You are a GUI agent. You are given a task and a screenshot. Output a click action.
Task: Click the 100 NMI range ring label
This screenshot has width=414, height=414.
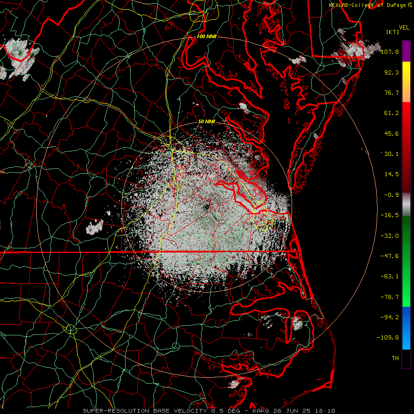[207, 36]
